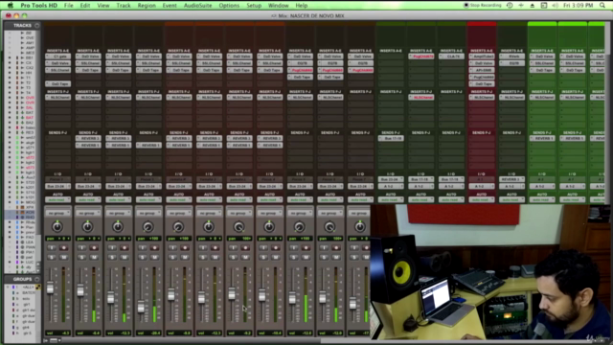Mute the channel with volume -6.4
Viewport: 613px width, 345px height.
pos(94,257)
